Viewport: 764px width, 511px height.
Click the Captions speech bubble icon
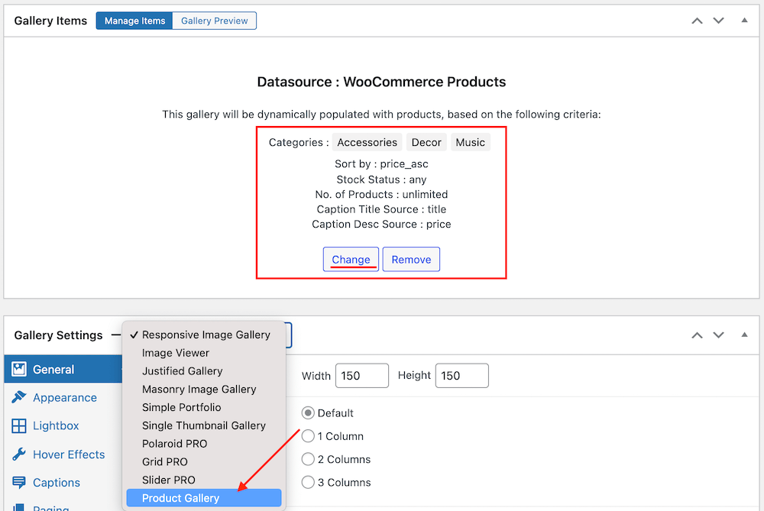click(x=19, y=482)
